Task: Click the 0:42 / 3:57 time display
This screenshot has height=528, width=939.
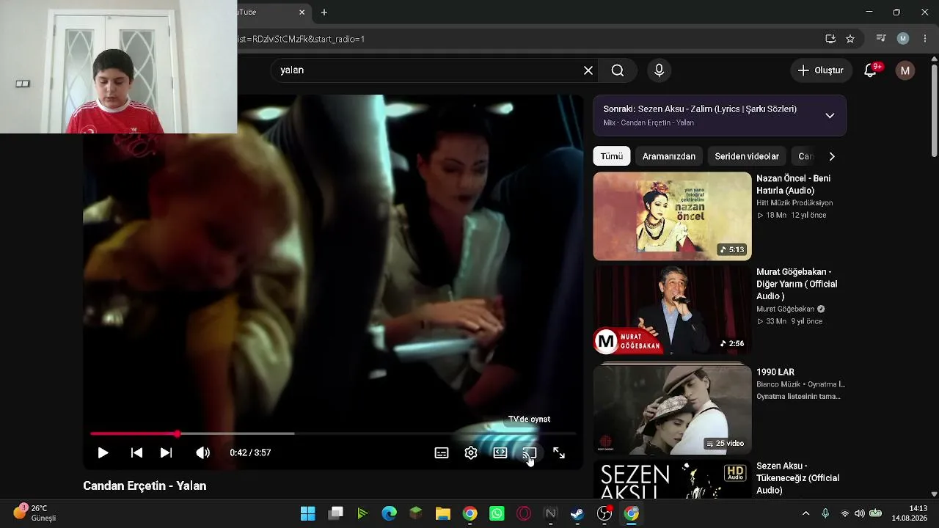Action: [250, 453]
